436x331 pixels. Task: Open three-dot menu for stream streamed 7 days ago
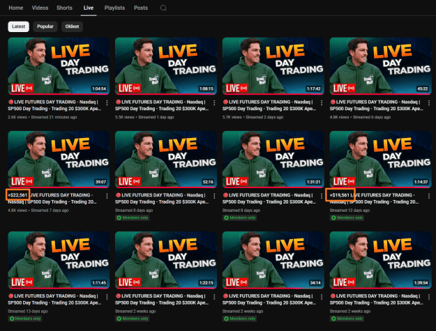coord(107,196)
